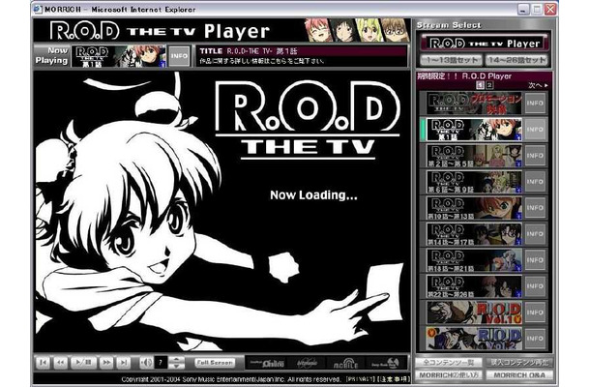Click the Sony Music logo in footer
590x387 pixels.
[x=385, y=363]
